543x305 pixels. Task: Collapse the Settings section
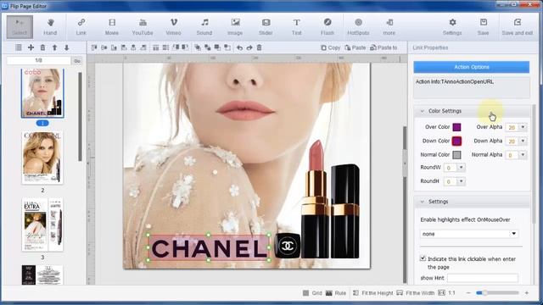click(x=423, y=202)
